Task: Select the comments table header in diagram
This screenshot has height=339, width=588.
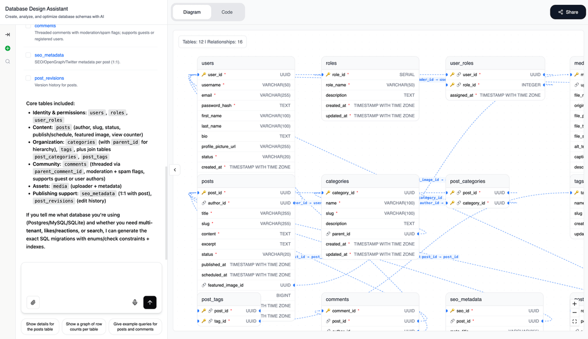Action: click(370, 299)
